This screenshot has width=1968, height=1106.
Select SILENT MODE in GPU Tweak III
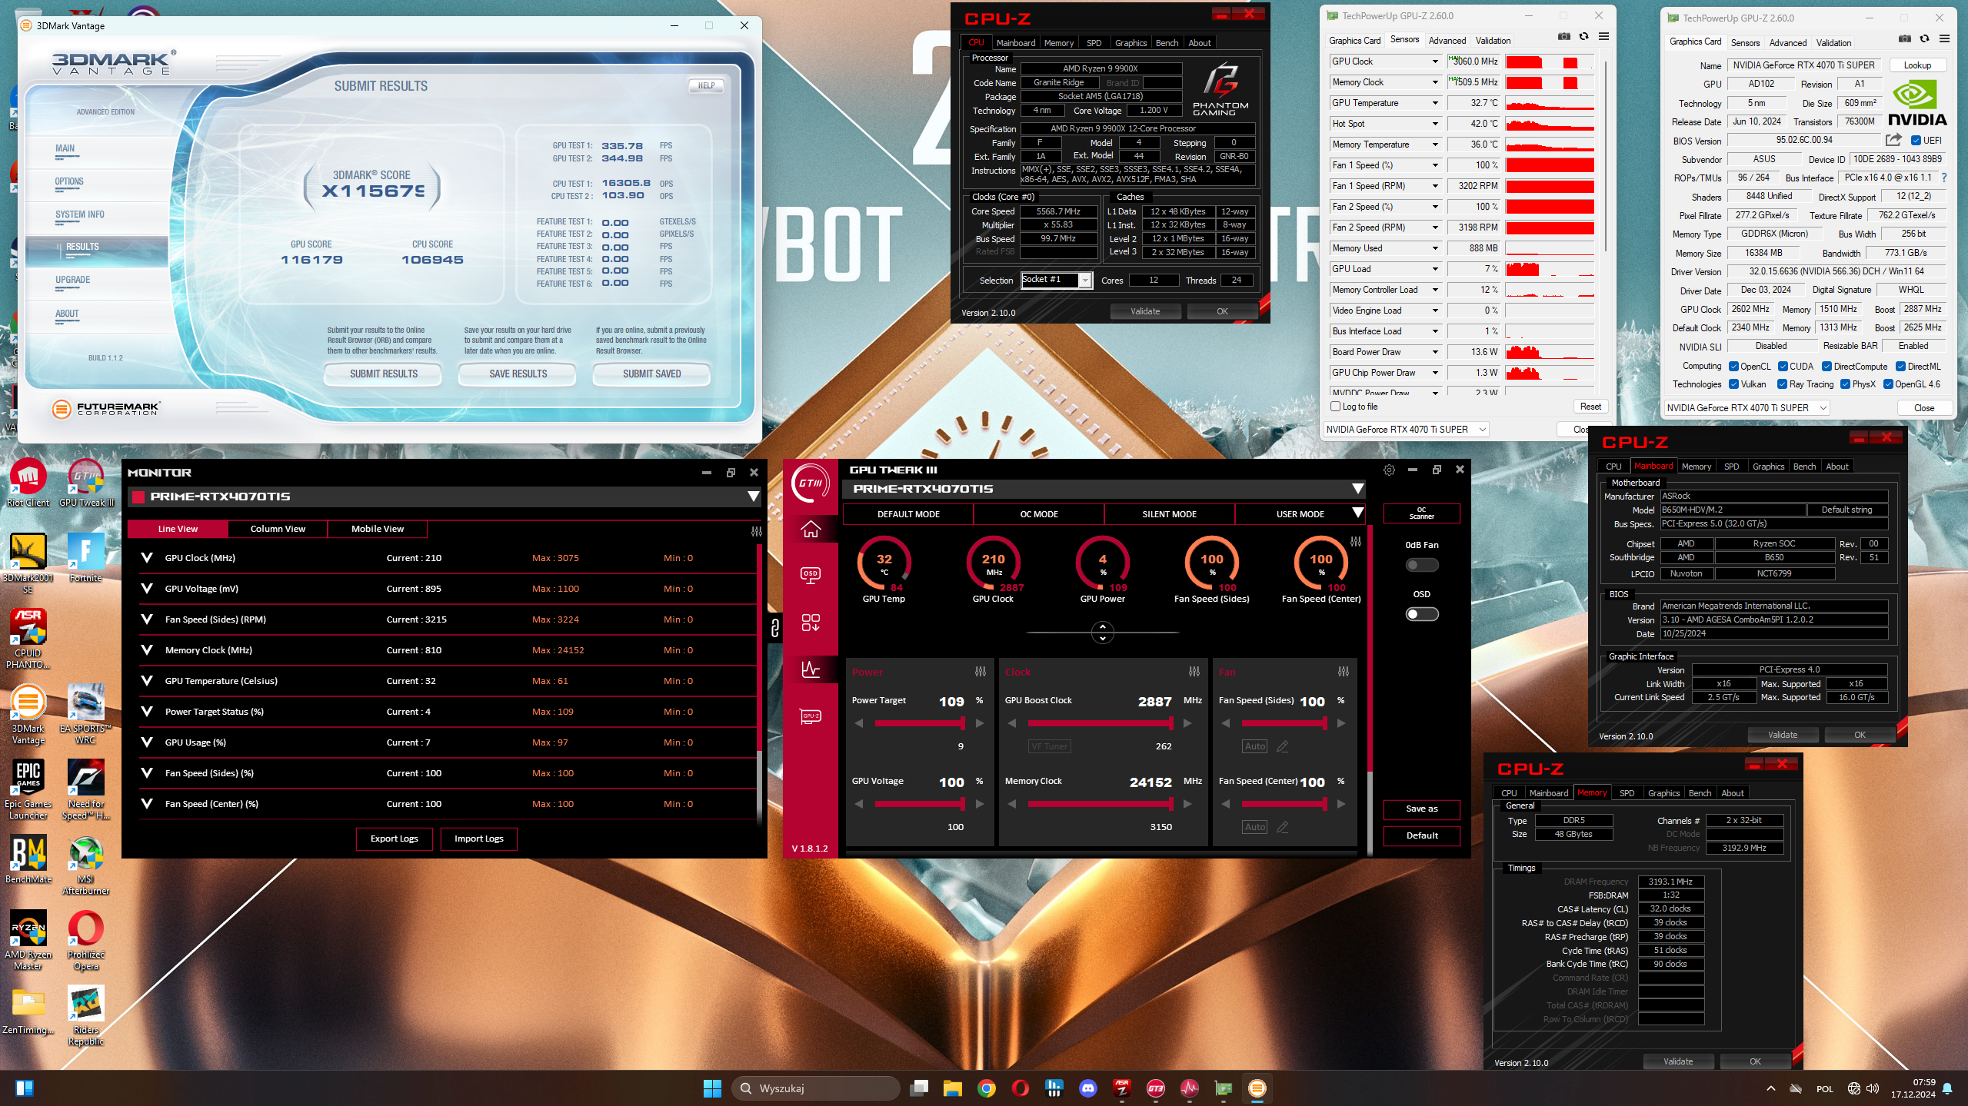pos(1169,514)
